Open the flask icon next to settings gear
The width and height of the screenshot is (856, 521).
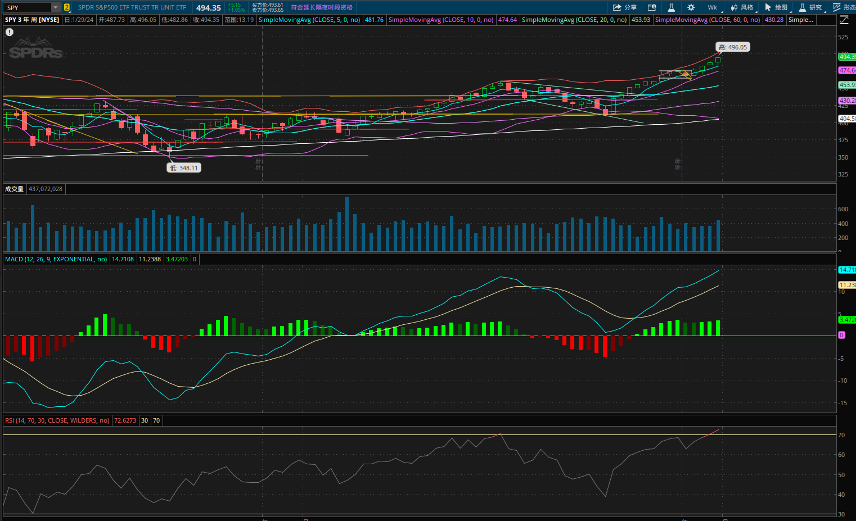point(672,7)
